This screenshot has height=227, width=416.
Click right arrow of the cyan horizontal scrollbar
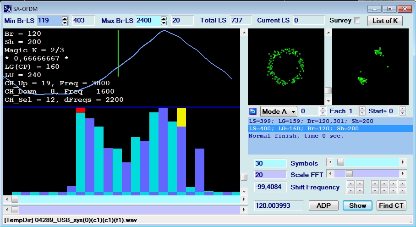coord(244,199)
